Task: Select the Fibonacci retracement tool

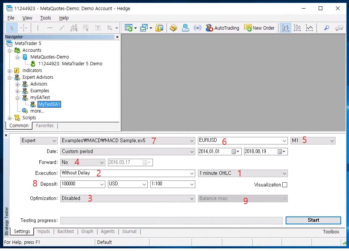Action: coord(86,28)
